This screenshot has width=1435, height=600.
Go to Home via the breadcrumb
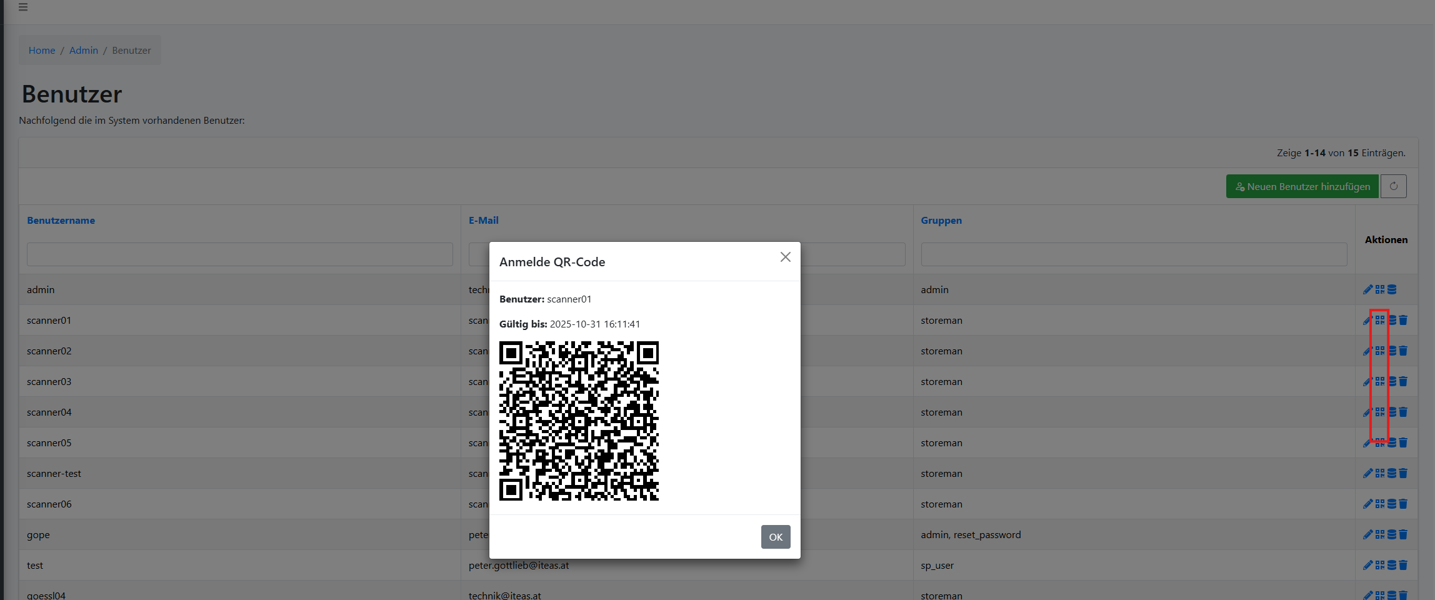41,50
